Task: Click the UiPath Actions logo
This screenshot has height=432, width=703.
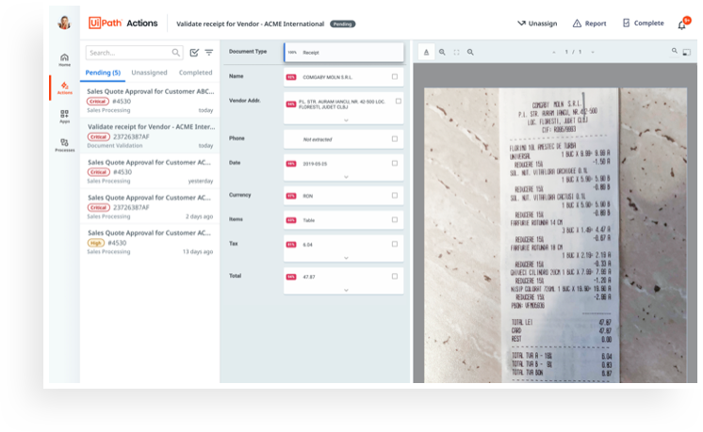Action: [x=123, y=23]
